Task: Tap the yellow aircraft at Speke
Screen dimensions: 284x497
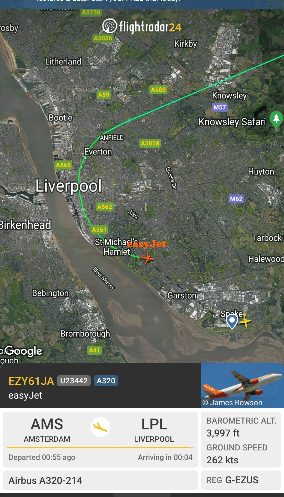Action: click(245, 321)
